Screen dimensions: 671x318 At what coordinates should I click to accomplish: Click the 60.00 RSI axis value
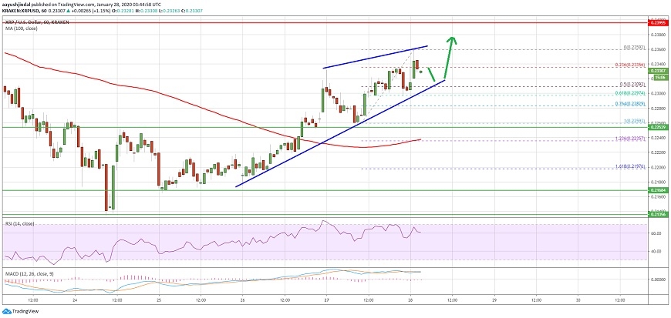[x=656, y=234]
